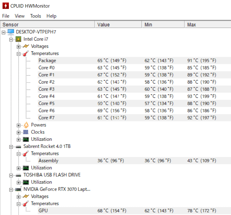Image resolution: width=231 pixels, height=215 pixels.
Task: Select the Core #7 row
Action: [x=134, y=118]
